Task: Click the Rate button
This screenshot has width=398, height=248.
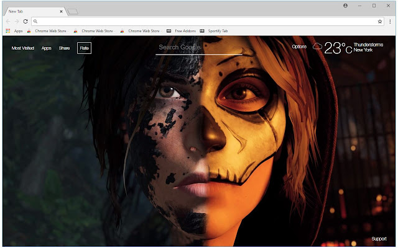Action: (x=85, y=48)
